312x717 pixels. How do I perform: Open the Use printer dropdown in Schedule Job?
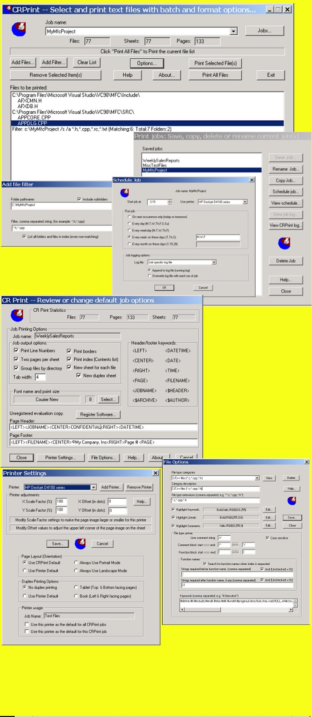pos(244,202)
